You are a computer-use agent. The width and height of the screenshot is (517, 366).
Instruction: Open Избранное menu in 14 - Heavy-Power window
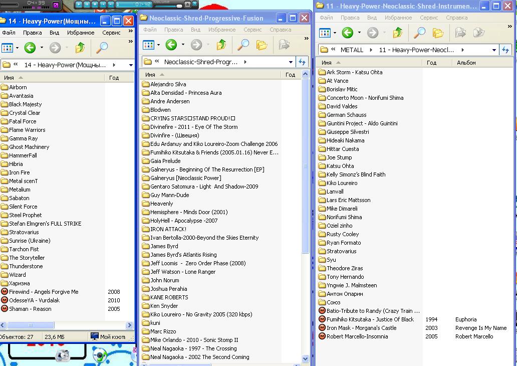[81, 33]
